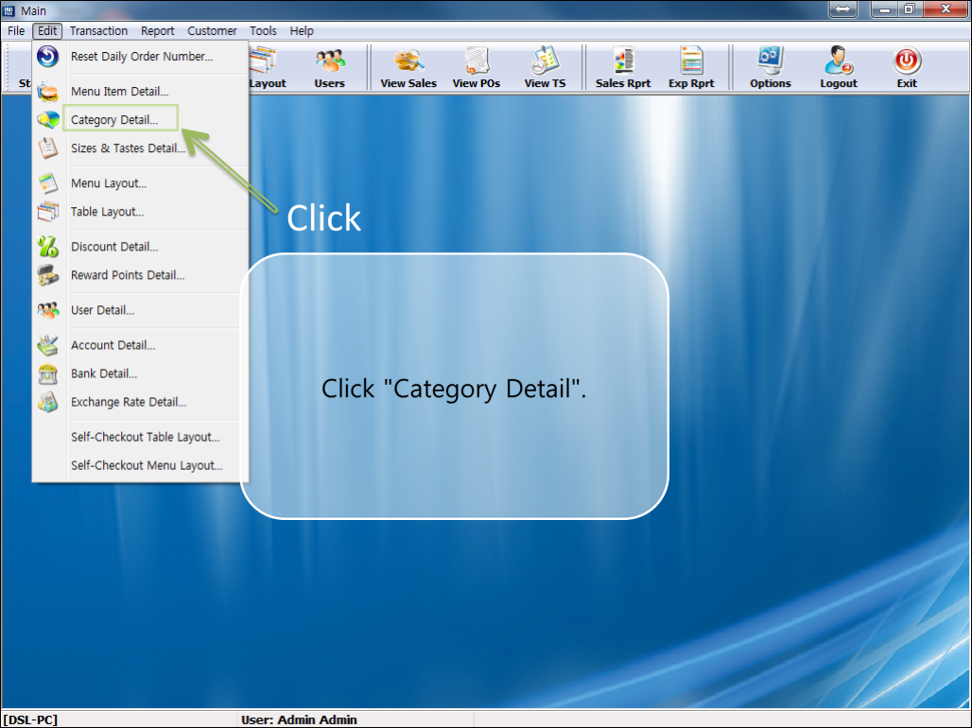
Task: Click the treasure icon beside Reward Points Detail
Action: tap(47, 275)
